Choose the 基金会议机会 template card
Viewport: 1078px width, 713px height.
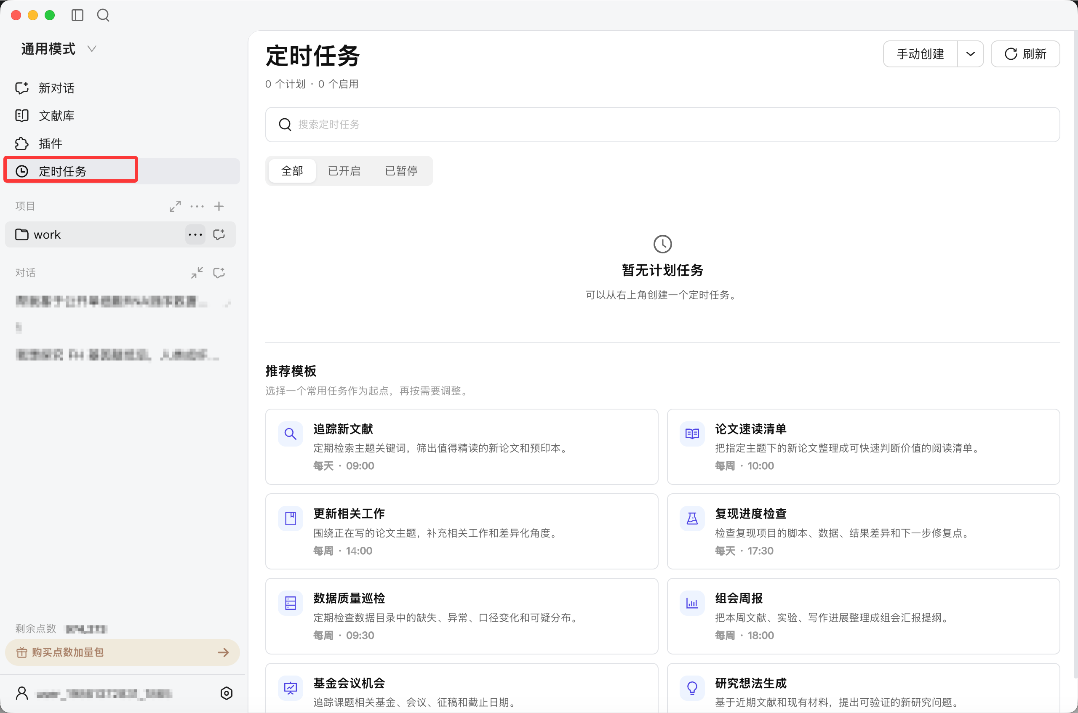point(462,688)
